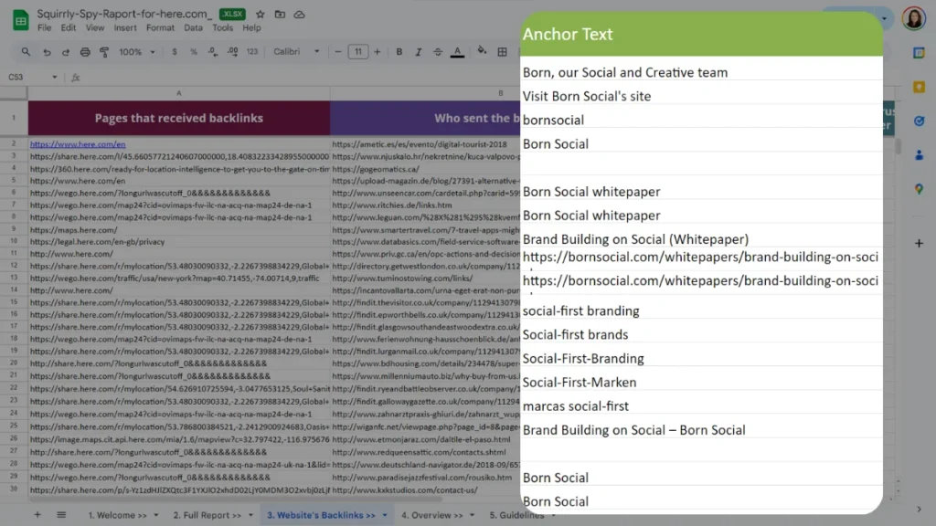
Task: Star this spreadsheet document
Action: (x=261, y=15)
